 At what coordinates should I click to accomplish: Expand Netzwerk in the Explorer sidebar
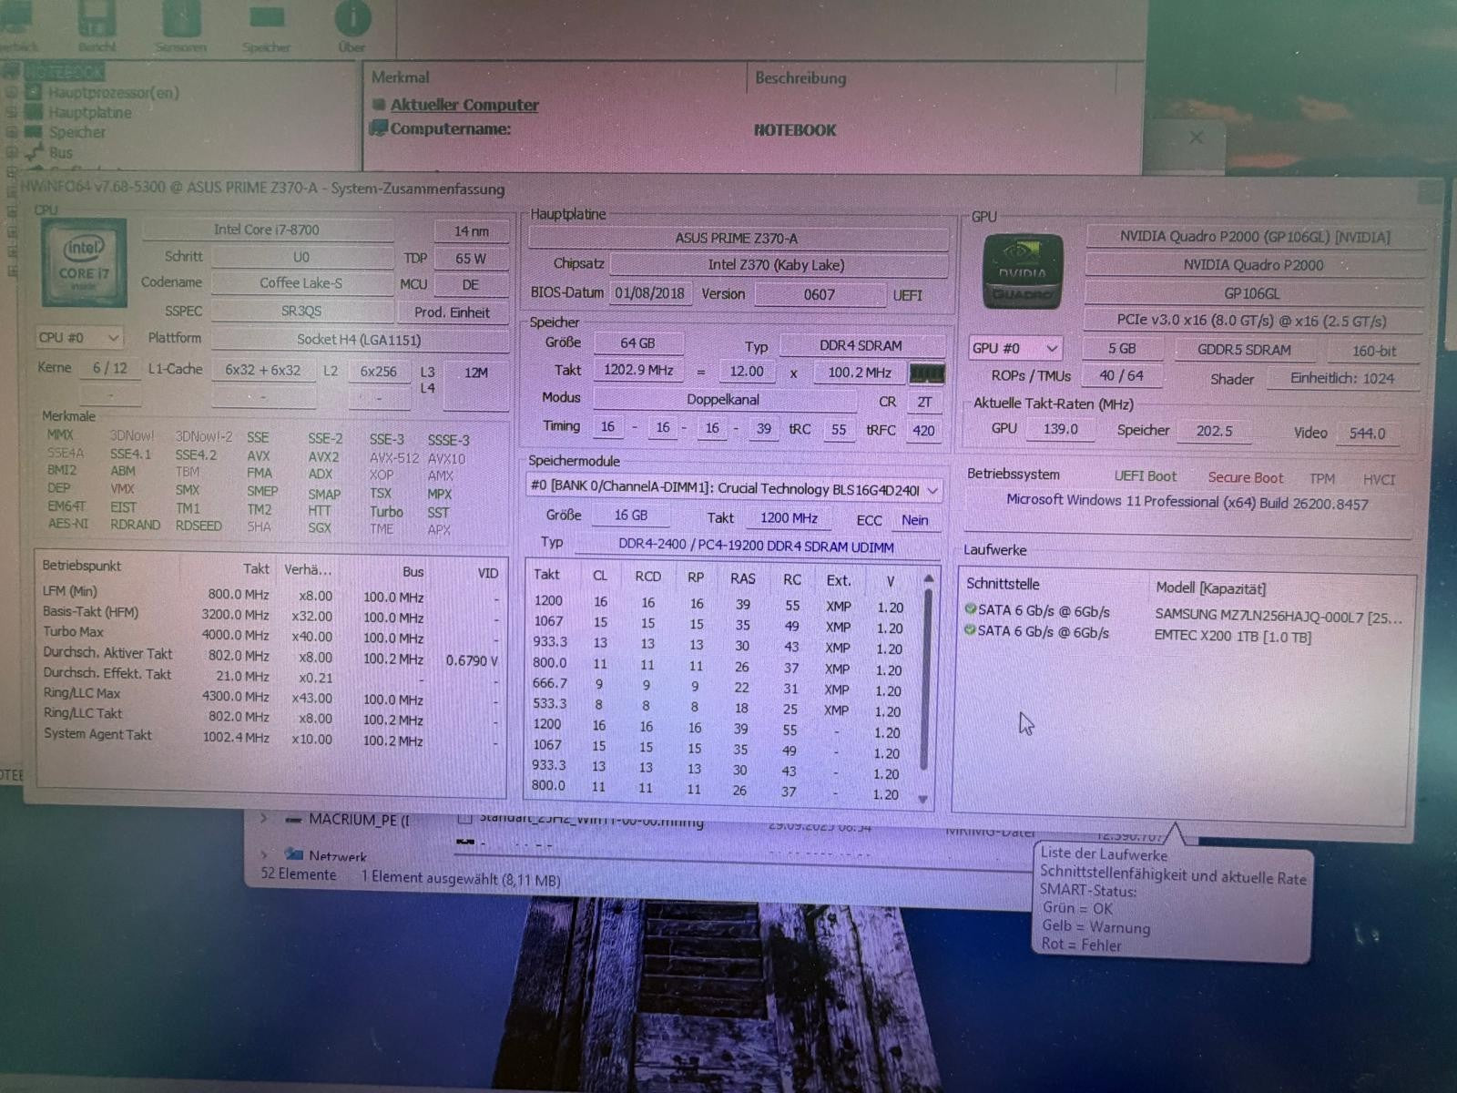click(x=264, y=855)
